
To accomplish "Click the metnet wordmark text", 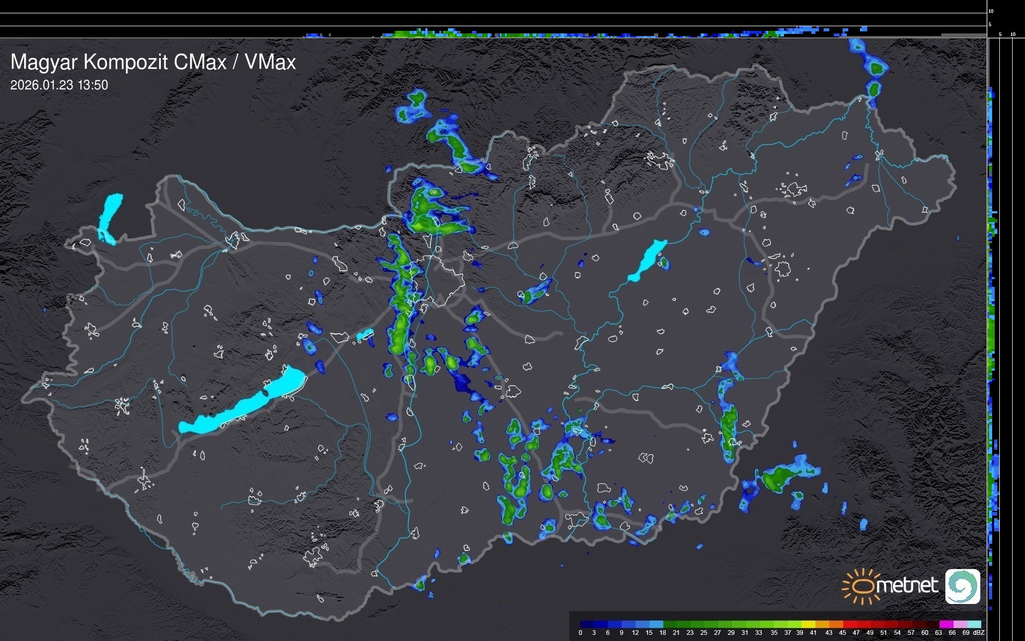I will pos(906,585).
